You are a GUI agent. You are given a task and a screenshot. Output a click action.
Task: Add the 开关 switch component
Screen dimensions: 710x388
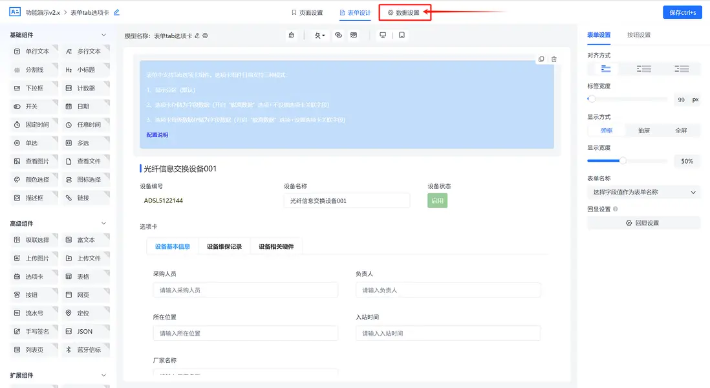pos(34,107)
